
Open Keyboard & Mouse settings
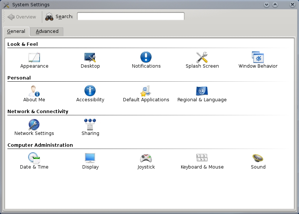click(202, 159)
